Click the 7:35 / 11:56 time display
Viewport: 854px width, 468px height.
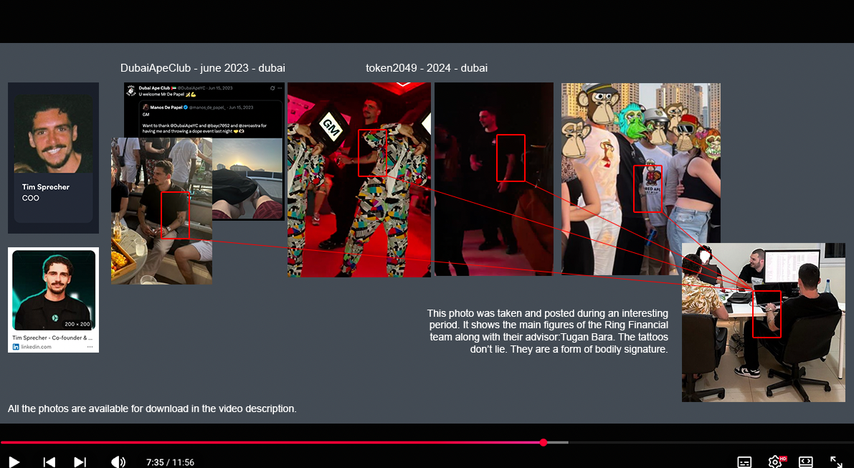pos(170,462)
